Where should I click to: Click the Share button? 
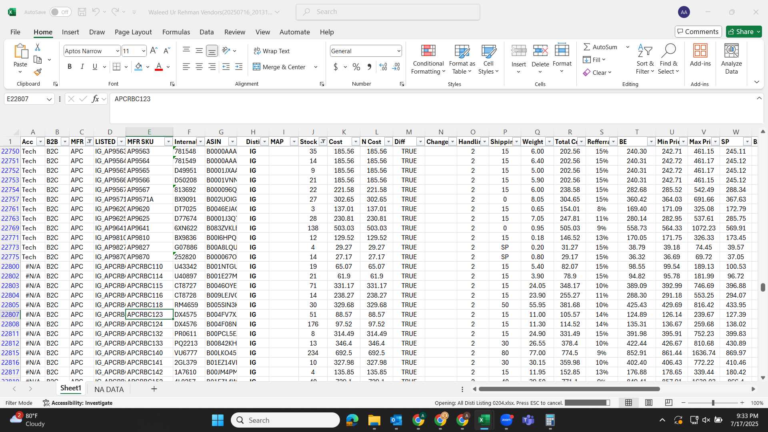click(744, 32)
